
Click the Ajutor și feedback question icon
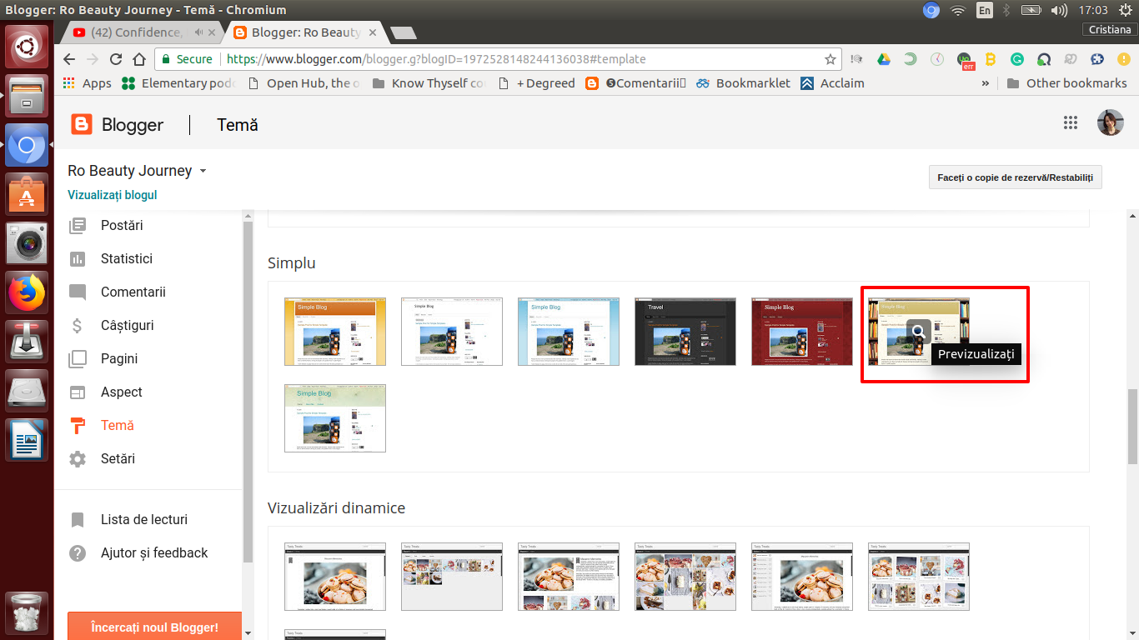pos(78,552)
